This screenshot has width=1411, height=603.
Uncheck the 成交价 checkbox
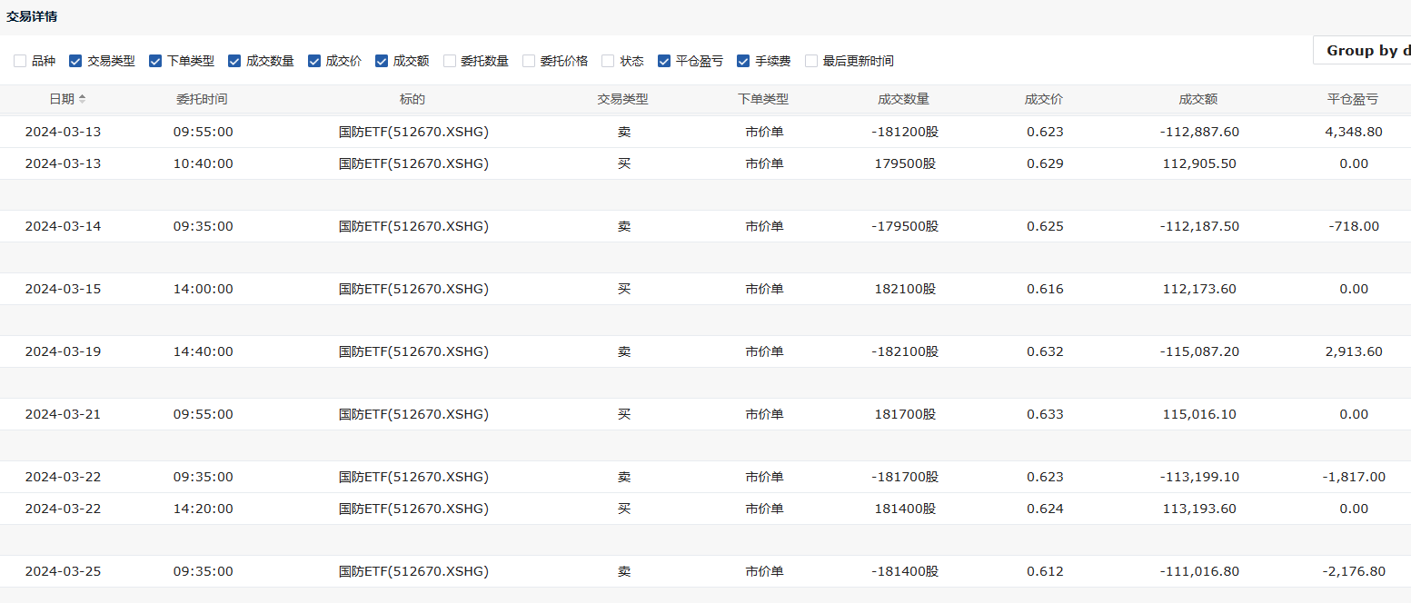(x=314, y=61)
